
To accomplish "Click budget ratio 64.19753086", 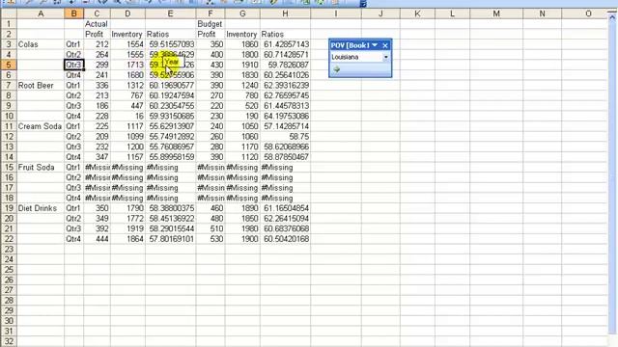I will coord(285,116).
